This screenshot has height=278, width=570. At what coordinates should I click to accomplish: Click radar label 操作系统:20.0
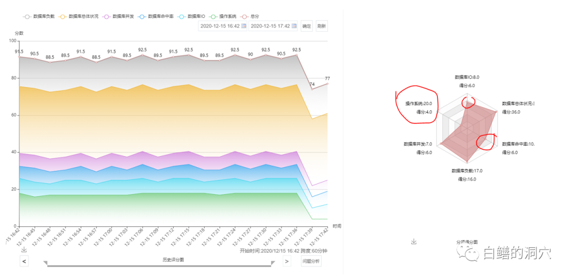click(419, 103)
